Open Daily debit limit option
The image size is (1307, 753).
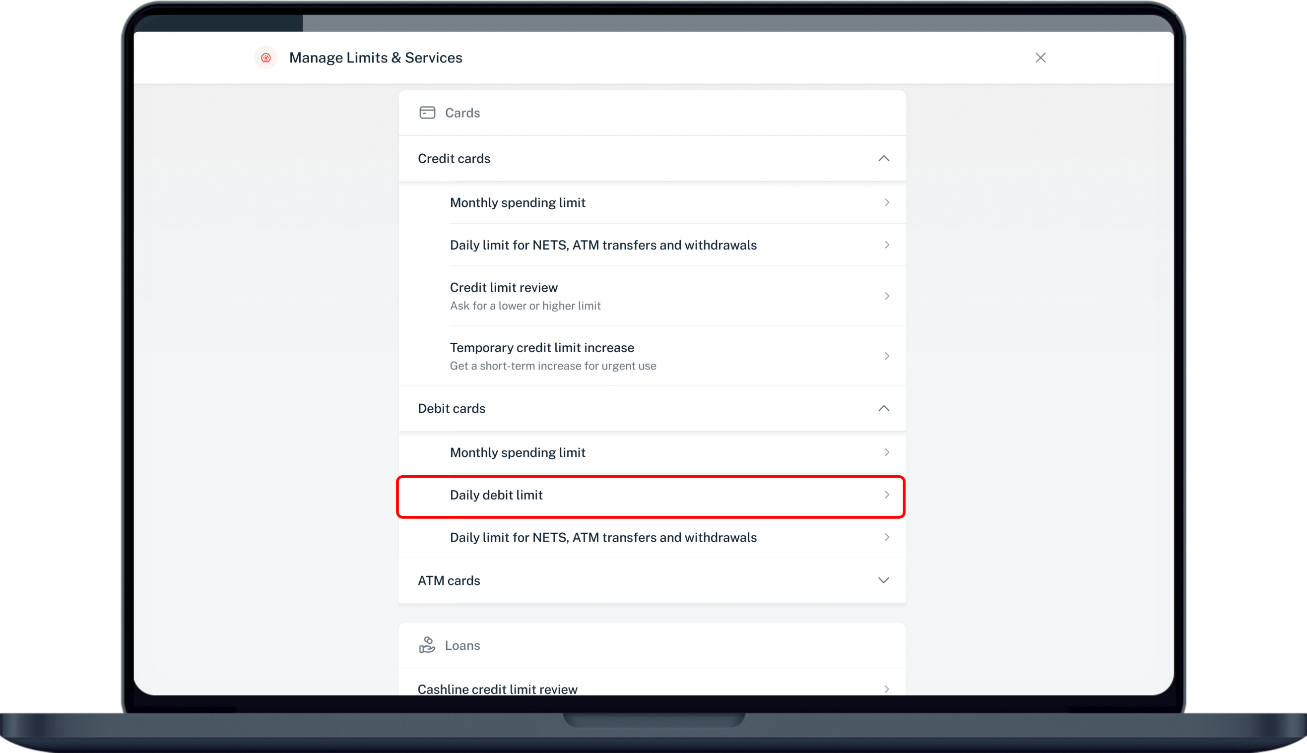coord(497,496)
